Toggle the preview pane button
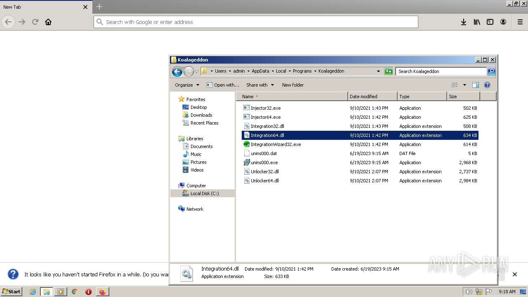The width and height of the screenshot is (528, 297). click(x=476, y=85)
